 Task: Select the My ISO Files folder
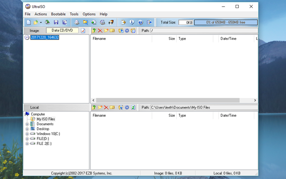[x=46, y=119]
